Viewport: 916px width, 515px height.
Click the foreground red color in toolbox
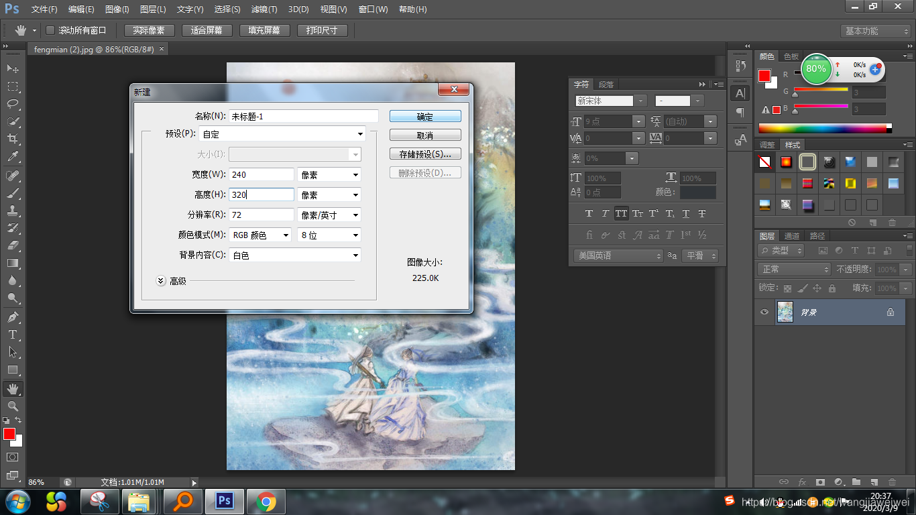pyautogui.click(x=8, y=434)
